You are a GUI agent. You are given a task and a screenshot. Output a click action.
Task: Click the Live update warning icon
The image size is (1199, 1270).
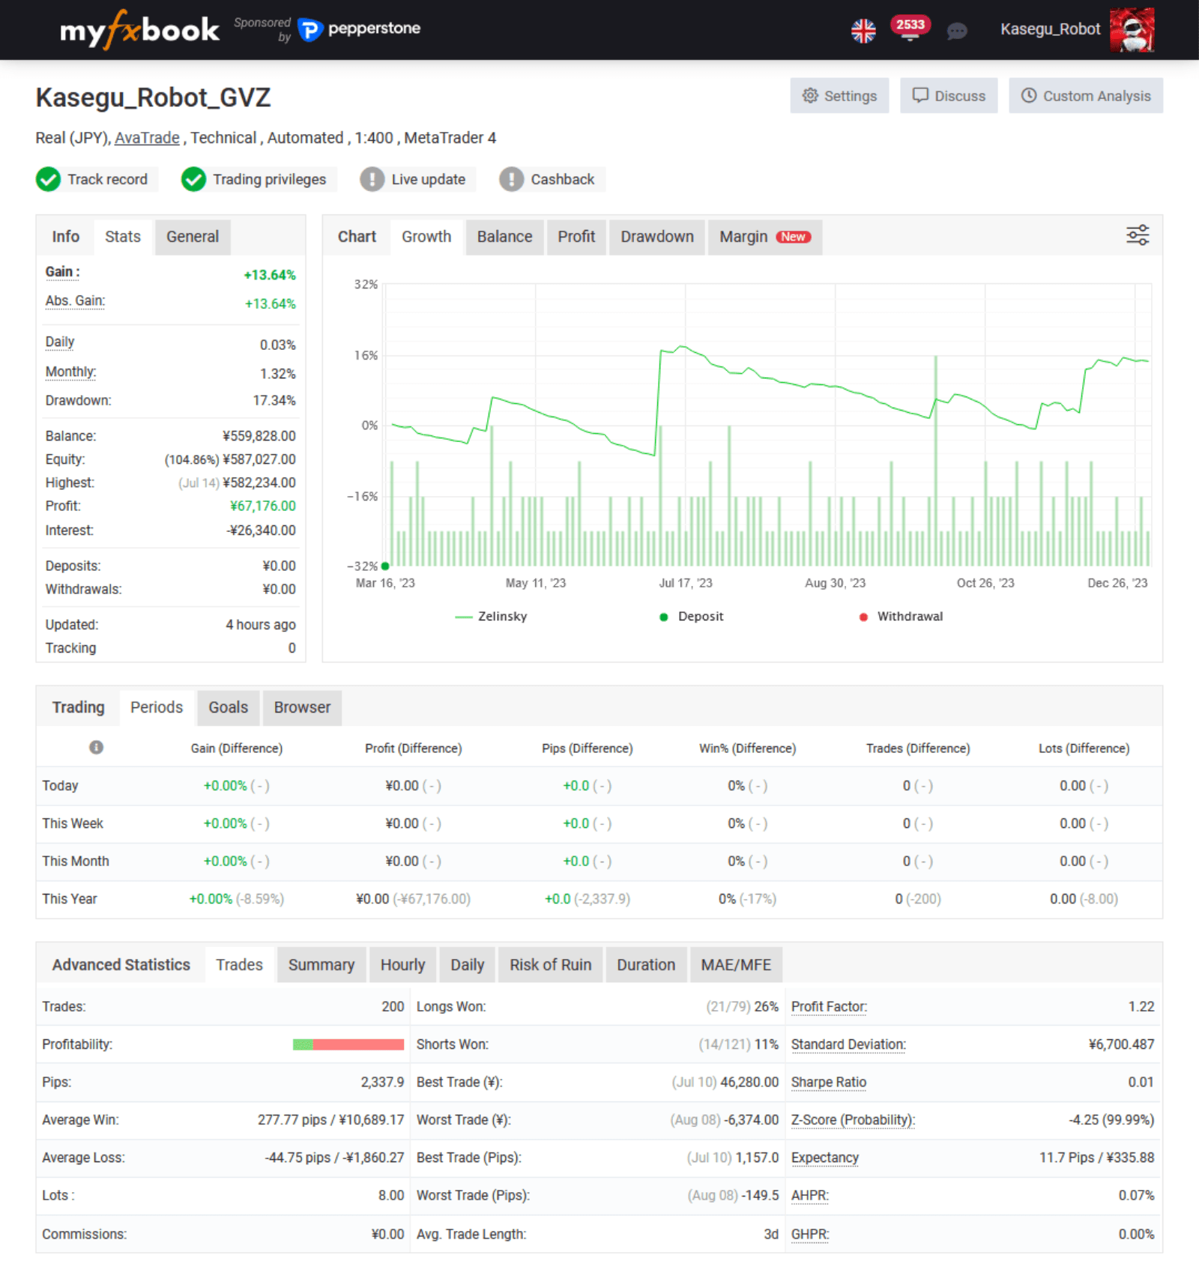click(372, 180)
